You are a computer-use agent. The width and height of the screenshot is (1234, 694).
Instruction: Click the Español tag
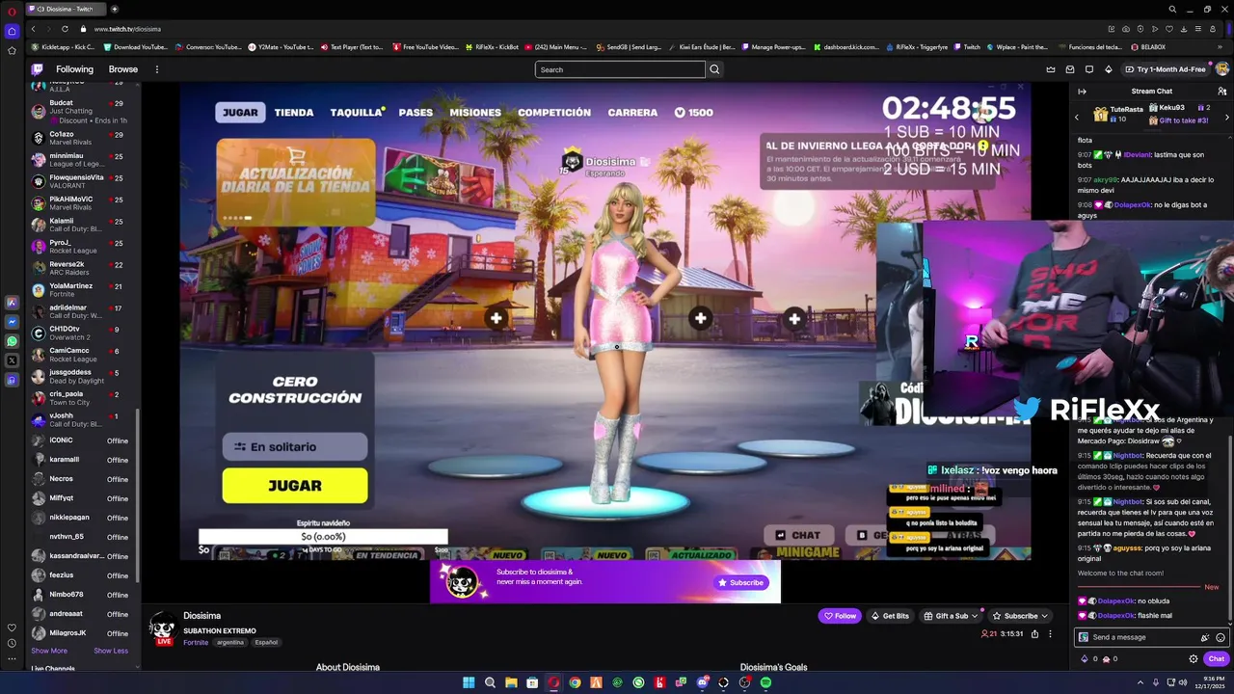click(266, 642)
